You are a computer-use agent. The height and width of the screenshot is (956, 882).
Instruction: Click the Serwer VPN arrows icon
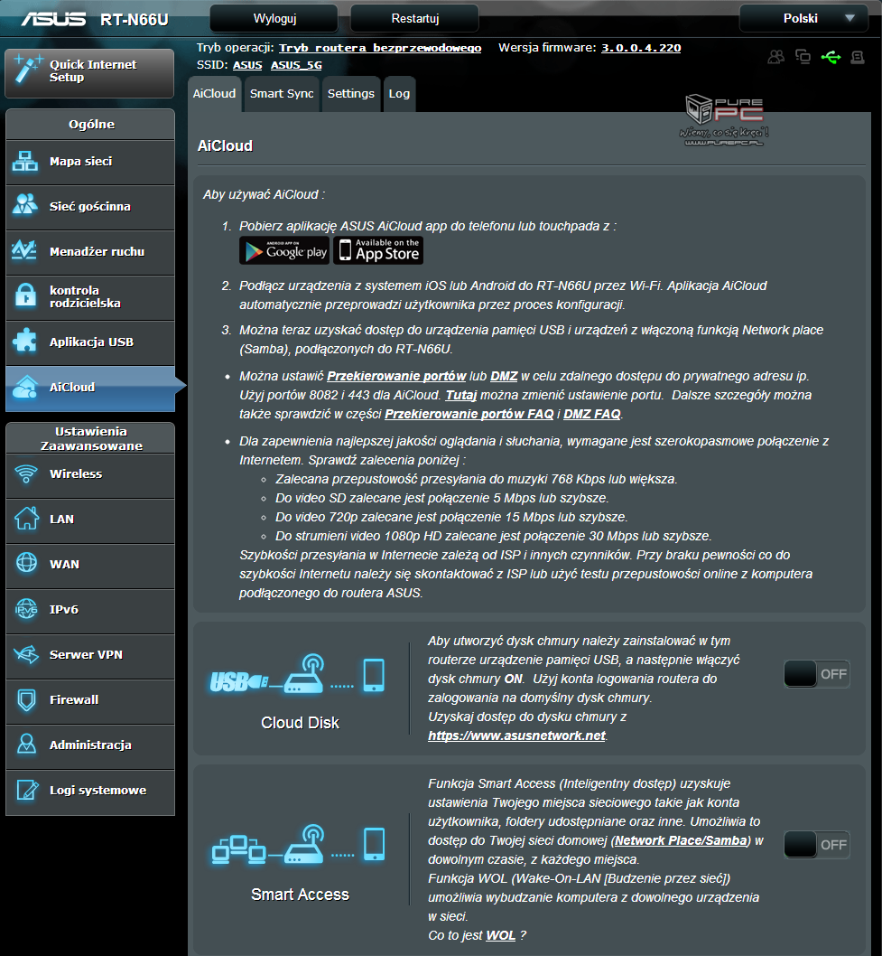26,654
